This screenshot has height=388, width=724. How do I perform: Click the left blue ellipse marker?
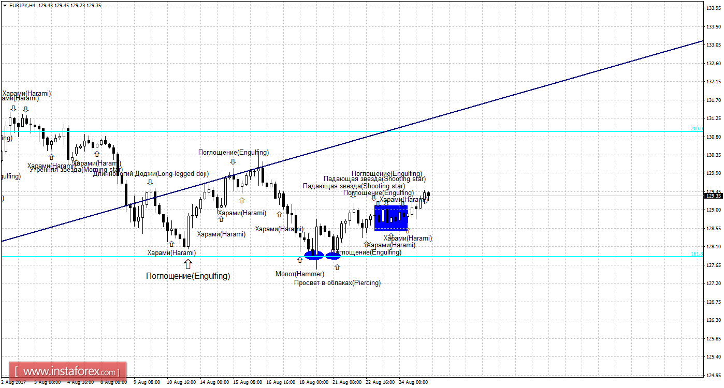coord(314,255)
